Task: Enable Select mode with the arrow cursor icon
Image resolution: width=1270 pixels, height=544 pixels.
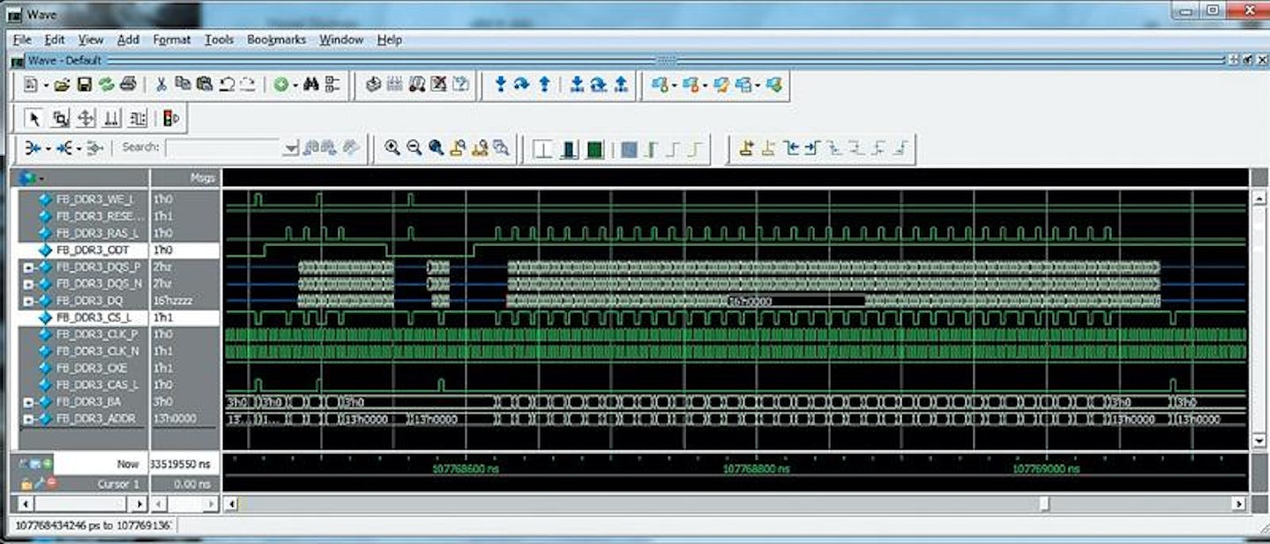Action: (34, 116)
